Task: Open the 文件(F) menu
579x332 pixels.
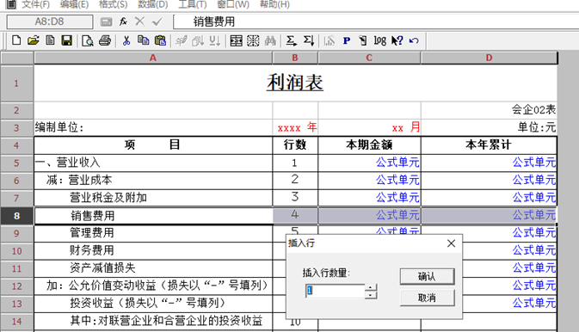Action: (x=35, y=4)
